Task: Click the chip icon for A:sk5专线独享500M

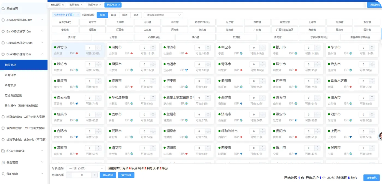Action: (x=3, y=20)
